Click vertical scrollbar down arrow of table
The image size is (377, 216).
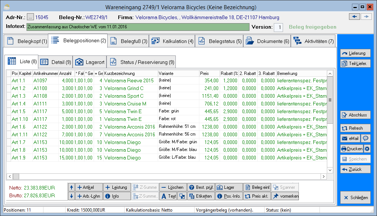tap(330, 170)
